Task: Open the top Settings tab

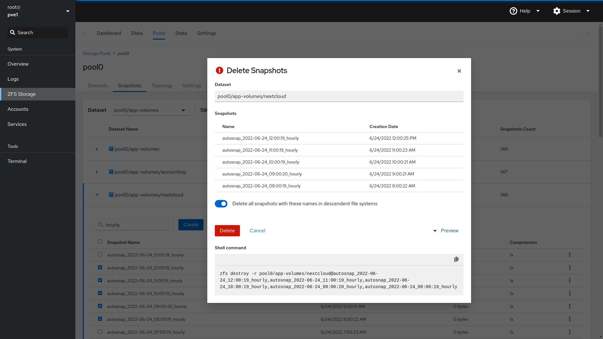Action: coord(206,33)
